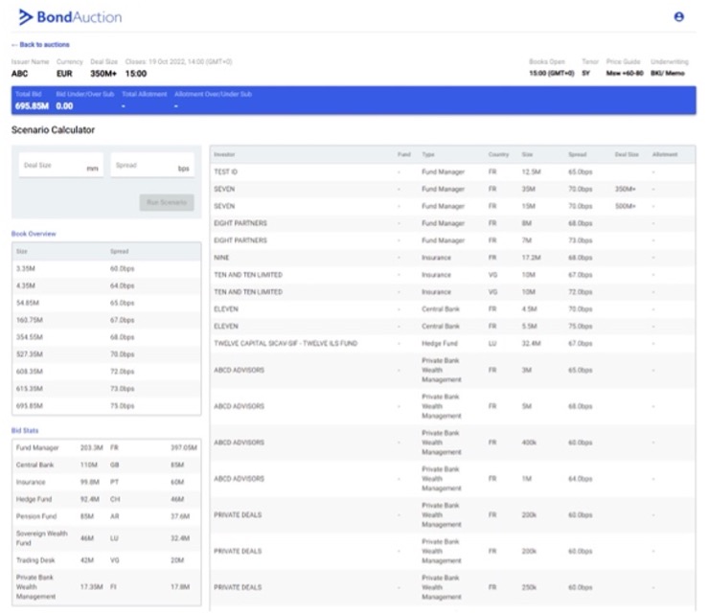The image size is (708, 614).
Task: Select the 527.35M row in Book Overview
Action: pyautogui.click(x=106, y=354)
